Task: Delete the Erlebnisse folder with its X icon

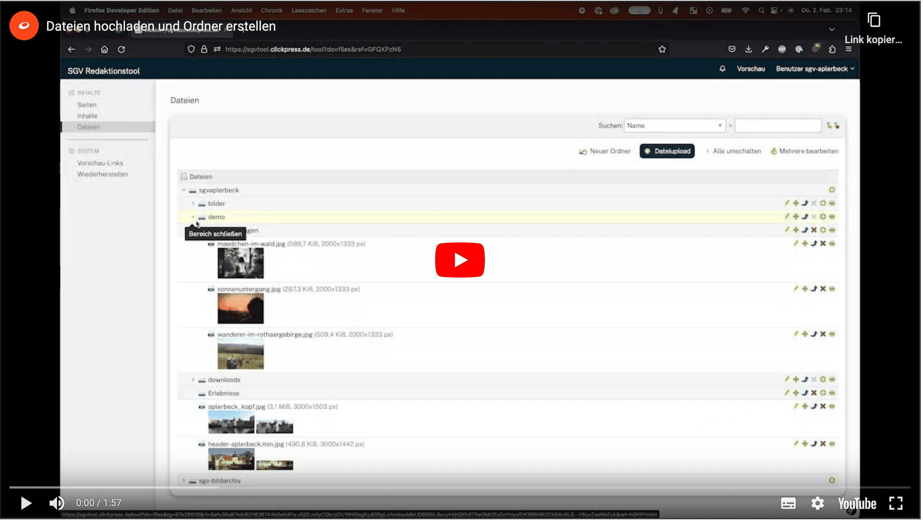Action: (x=814, y=393)
